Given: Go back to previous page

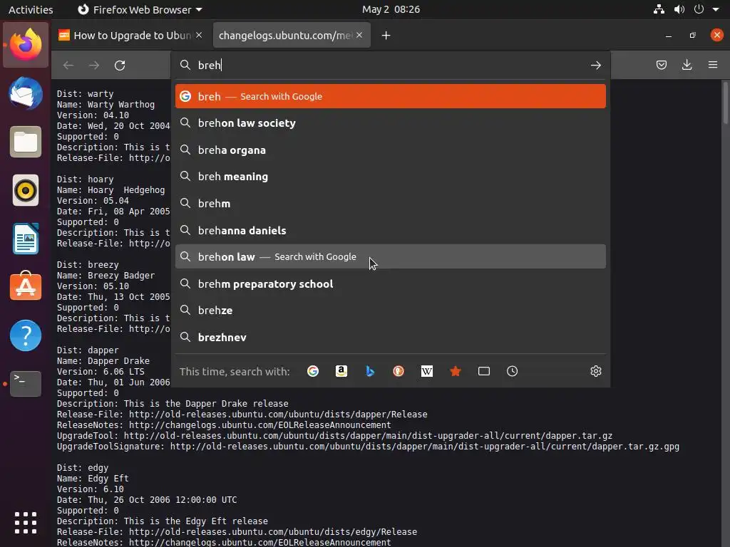Looking at the screenshot, I should [68, 65].
